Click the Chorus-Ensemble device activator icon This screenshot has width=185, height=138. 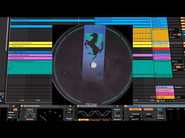78,106
